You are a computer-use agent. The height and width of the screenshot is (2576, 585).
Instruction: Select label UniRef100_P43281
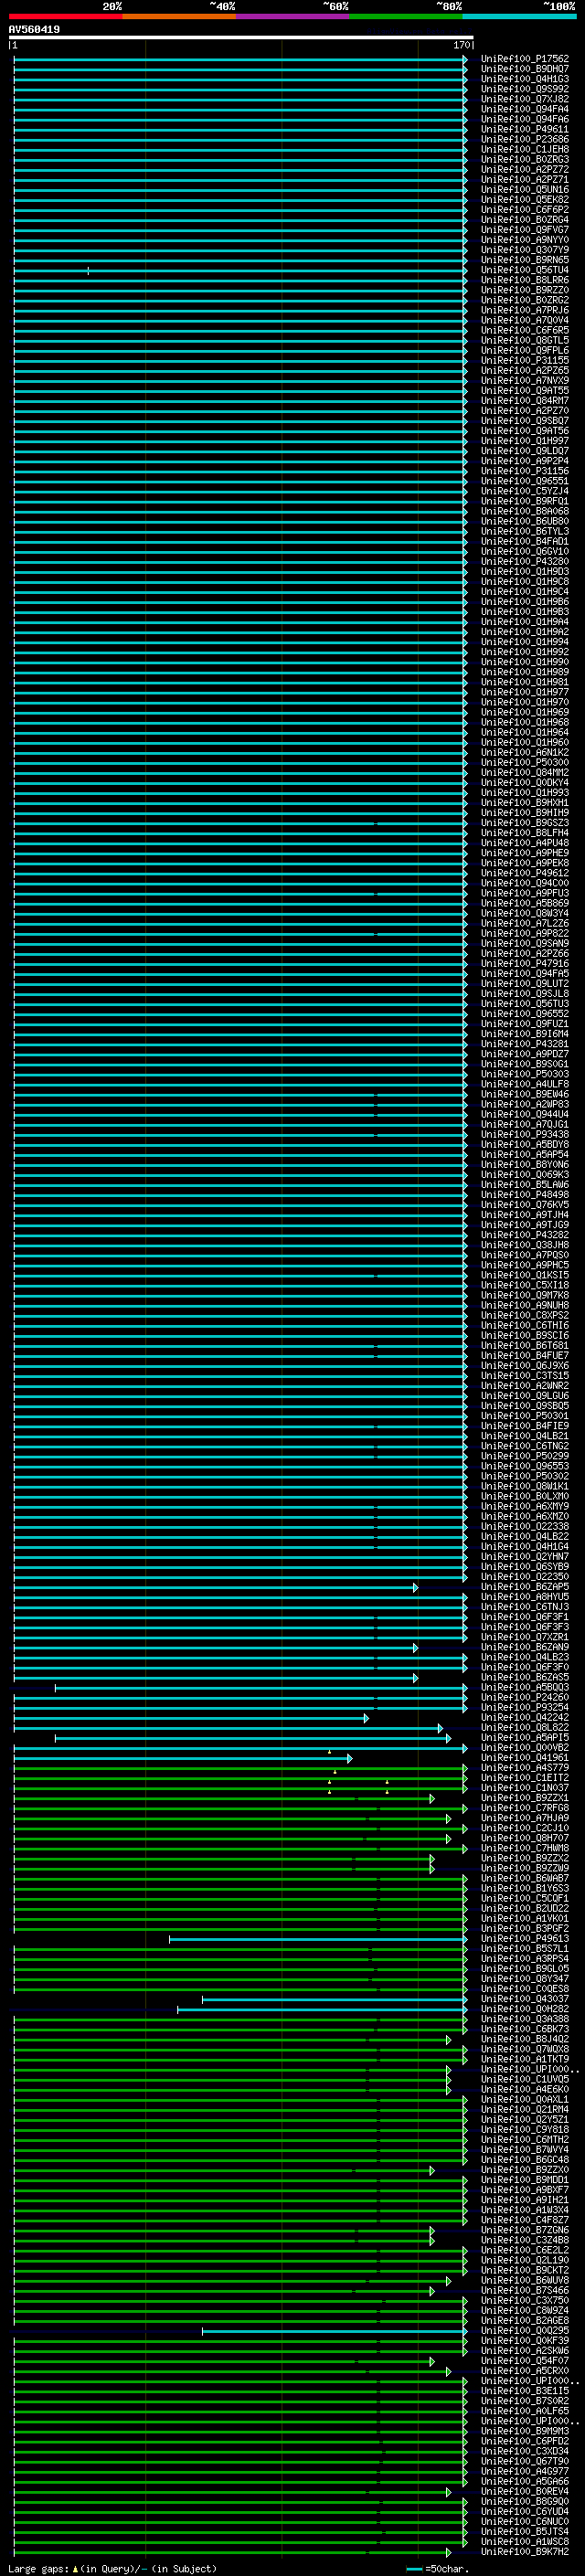[x=524, y=1044]
